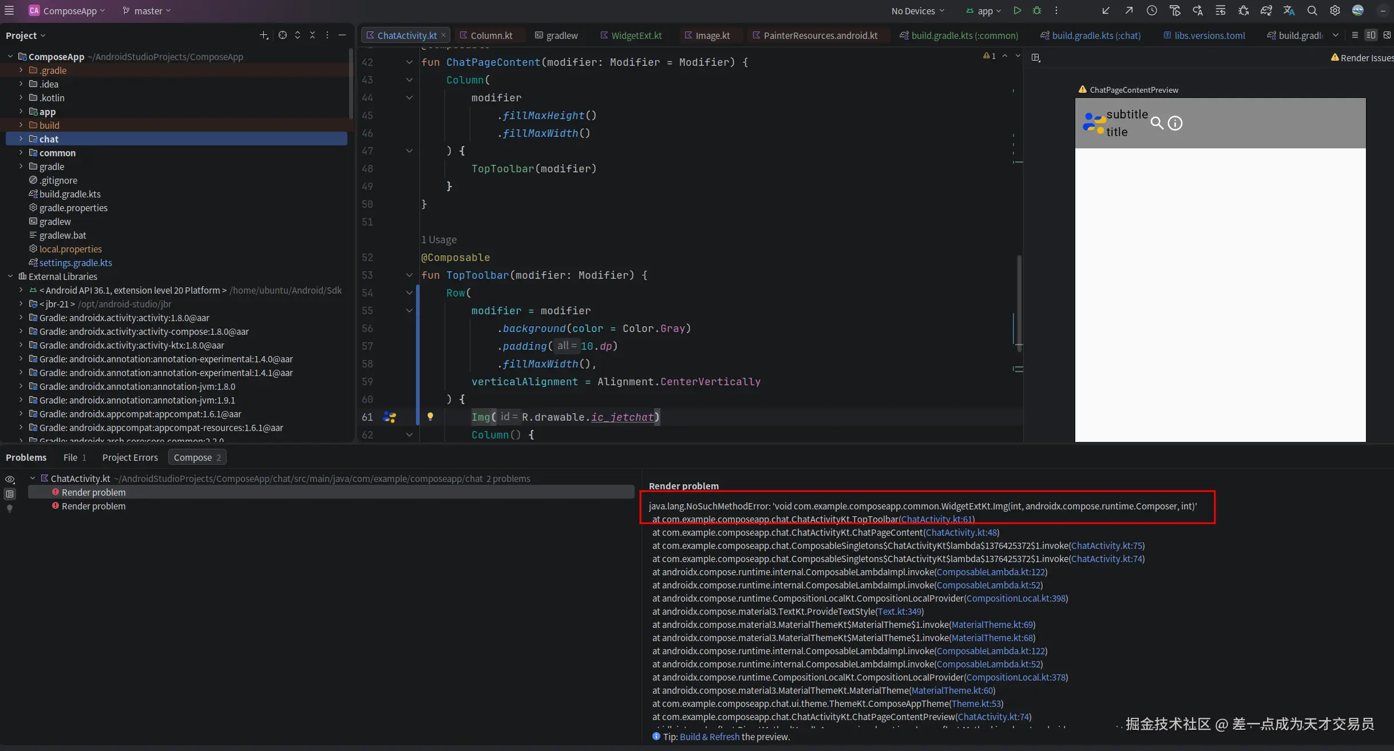Switch editor to Code only view mode
The image size is (1394, 751).
(1355, 35)
